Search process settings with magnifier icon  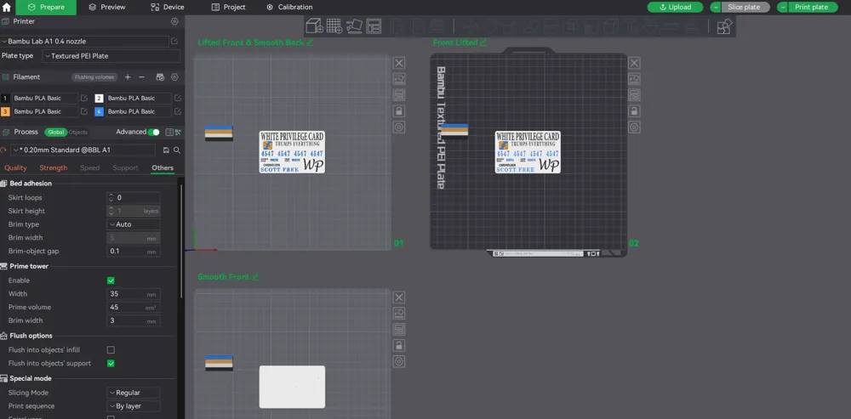pos(177,150)
